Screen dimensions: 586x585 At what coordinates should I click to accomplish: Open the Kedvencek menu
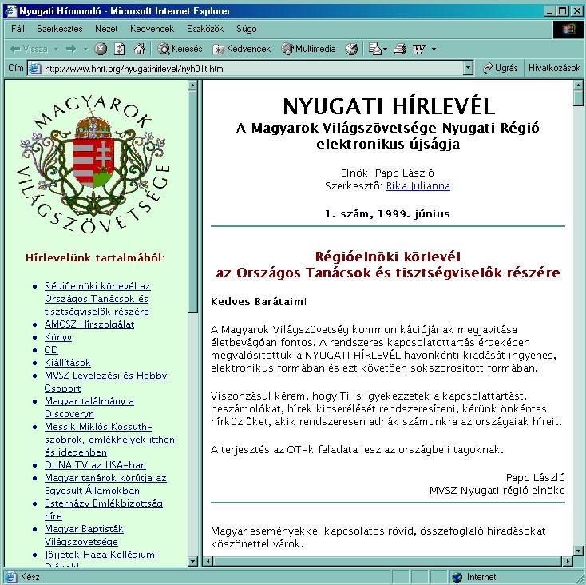click(152, 29)
